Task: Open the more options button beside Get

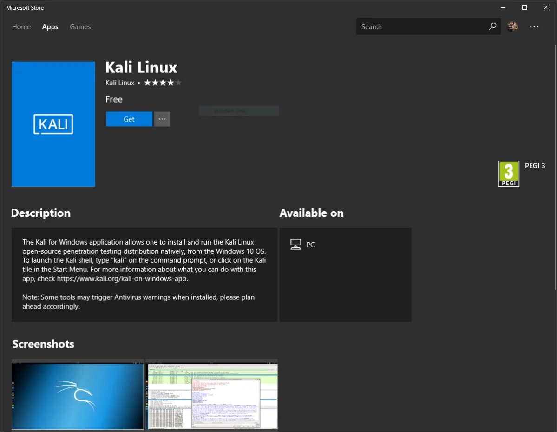Action: [x=162, y=119]
